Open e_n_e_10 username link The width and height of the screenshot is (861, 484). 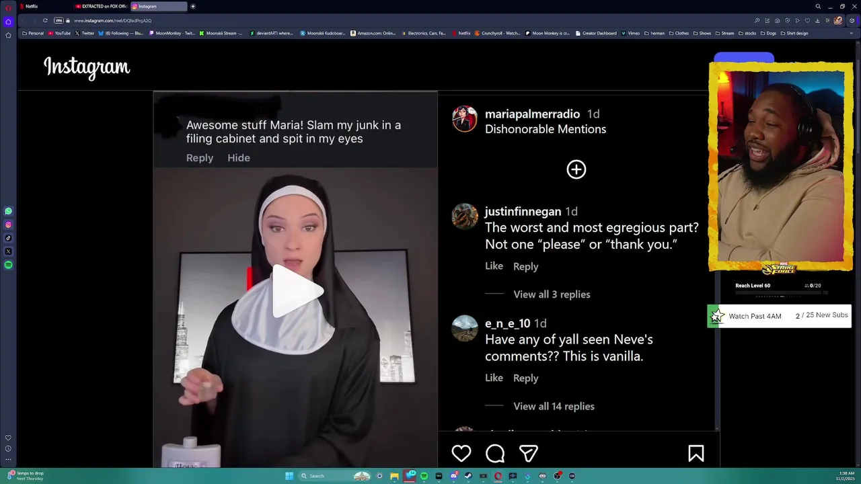click(507, 323)
